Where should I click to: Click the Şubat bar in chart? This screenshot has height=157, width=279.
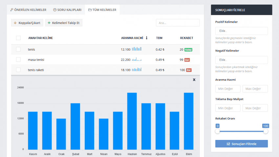[x=75, y=126]
